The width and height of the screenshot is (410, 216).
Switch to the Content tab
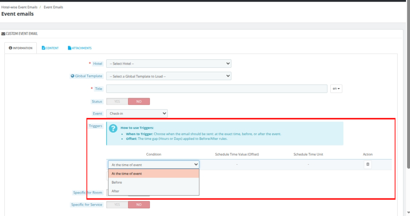[x=50, y=48]
